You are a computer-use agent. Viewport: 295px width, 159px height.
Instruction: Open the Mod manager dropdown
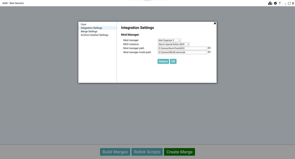pyautogui.click(x=169, y=40)
